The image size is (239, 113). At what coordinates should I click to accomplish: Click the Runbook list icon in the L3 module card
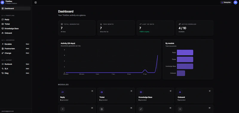[x=180, y=109]
